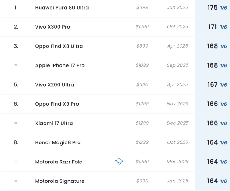
Task: Select the V6 badge for Oppo Find X8 Ultra
Action: click(x=224, y=46)
